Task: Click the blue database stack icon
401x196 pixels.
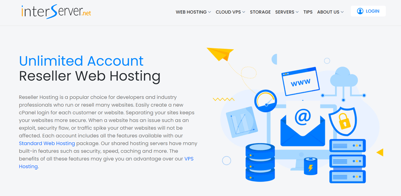Action: [260, 162]
